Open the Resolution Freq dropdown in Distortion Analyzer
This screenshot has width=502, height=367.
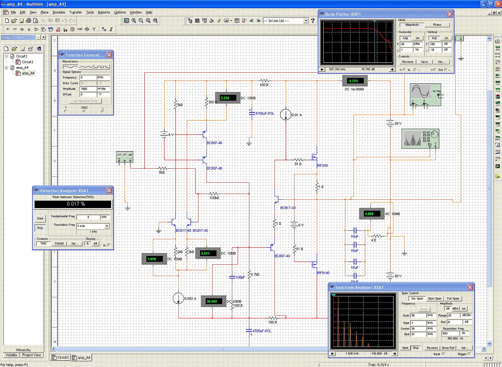[107, 226]
